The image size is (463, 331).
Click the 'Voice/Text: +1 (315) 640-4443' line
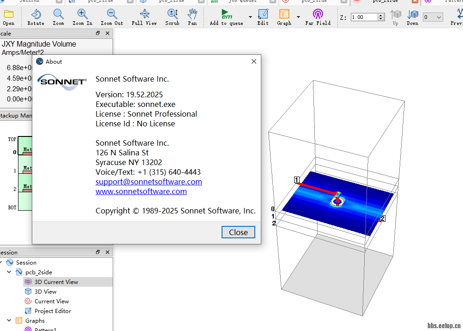tap(148, 172)
